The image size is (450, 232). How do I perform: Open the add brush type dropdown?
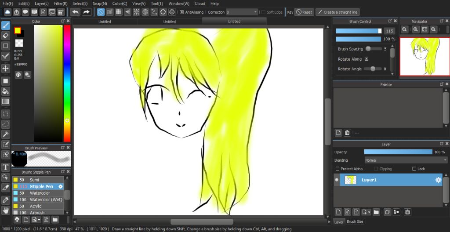click(39, 220)
